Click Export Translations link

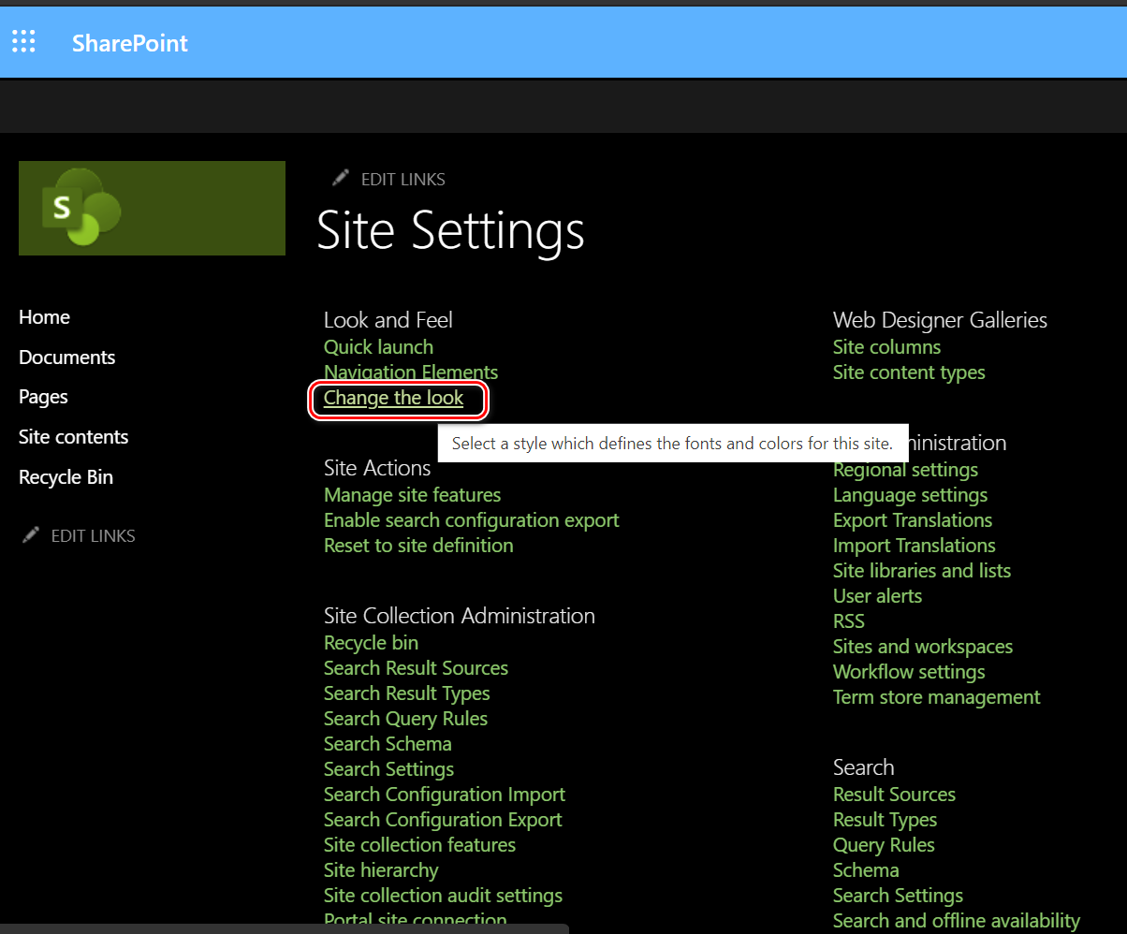[913, 520]
